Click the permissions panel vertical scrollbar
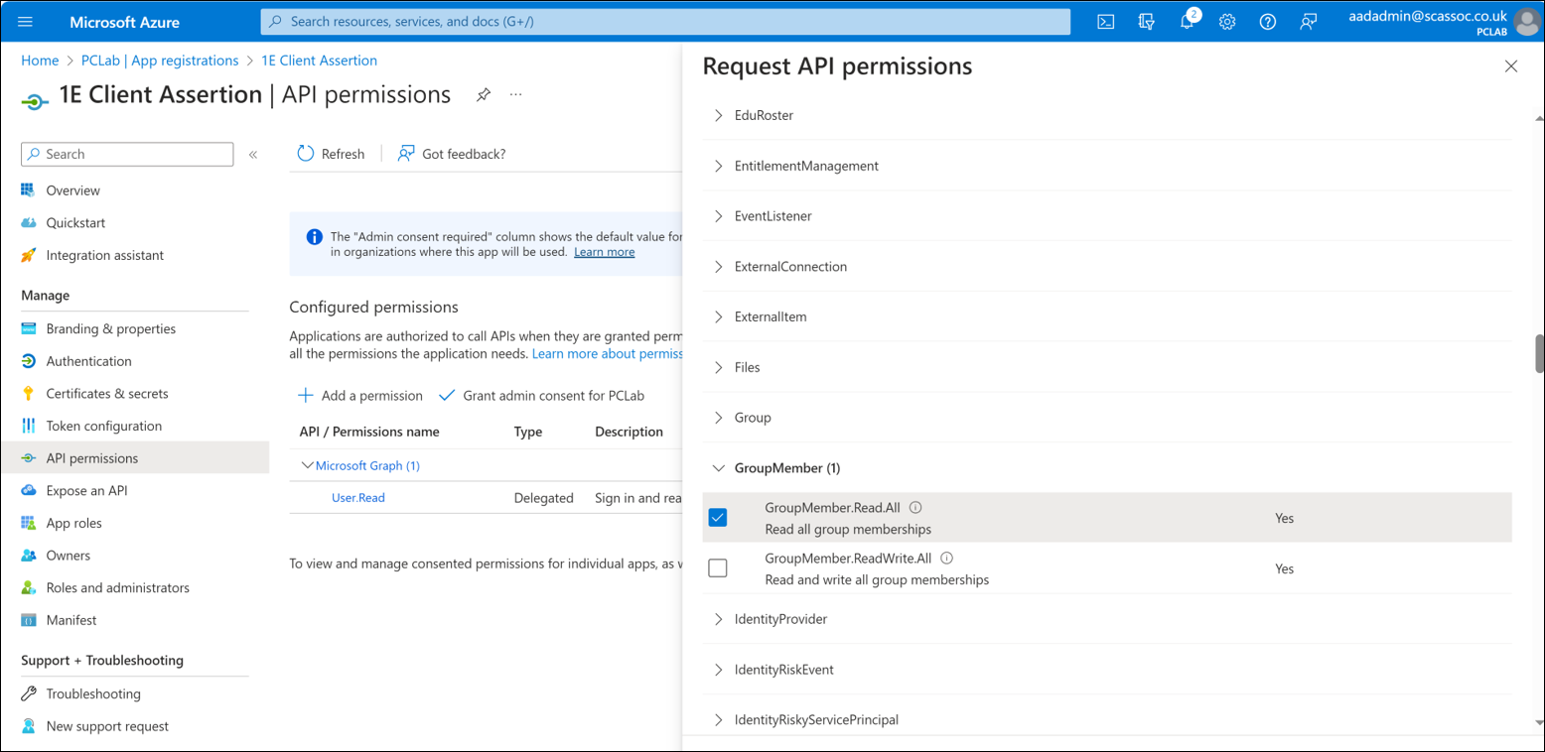 [1539, 354]
